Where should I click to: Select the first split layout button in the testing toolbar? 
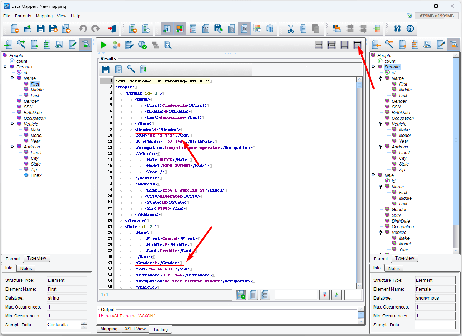click(x=319, y=45)
